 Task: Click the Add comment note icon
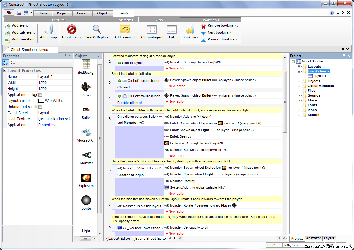(x=125, y=30)
